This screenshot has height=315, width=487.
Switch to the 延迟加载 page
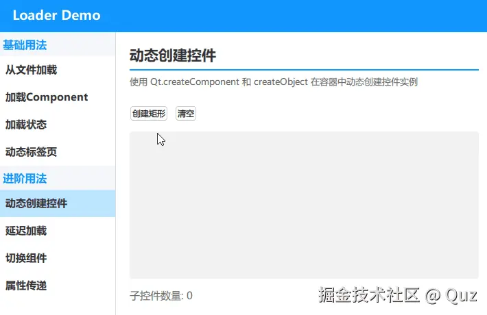pos(58,231)
